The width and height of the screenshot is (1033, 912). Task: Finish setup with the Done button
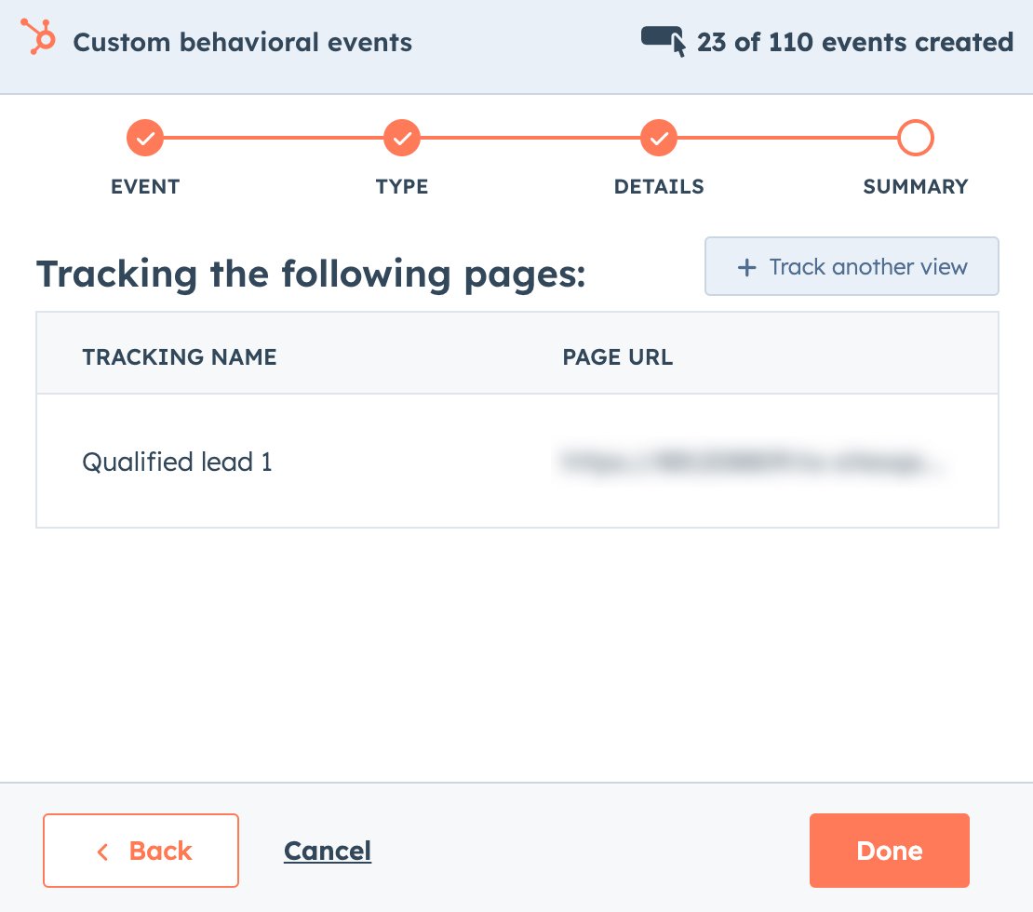point(890,851)
